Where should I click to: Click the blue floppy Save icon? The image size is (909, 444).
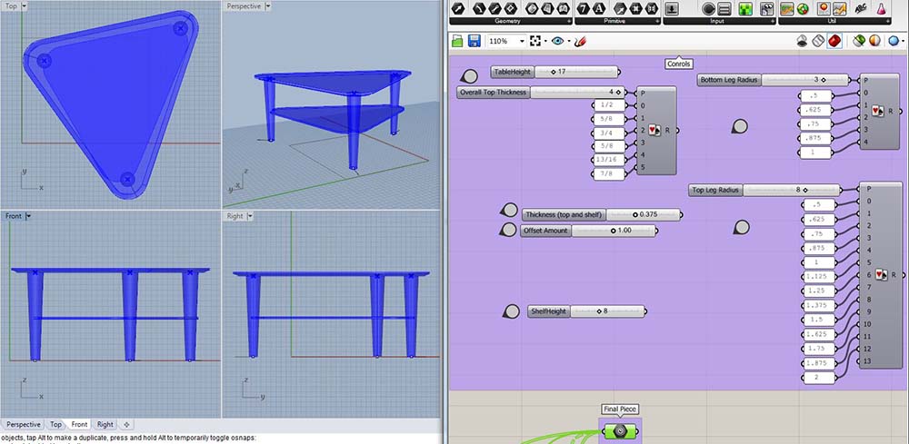click(474, 41)
